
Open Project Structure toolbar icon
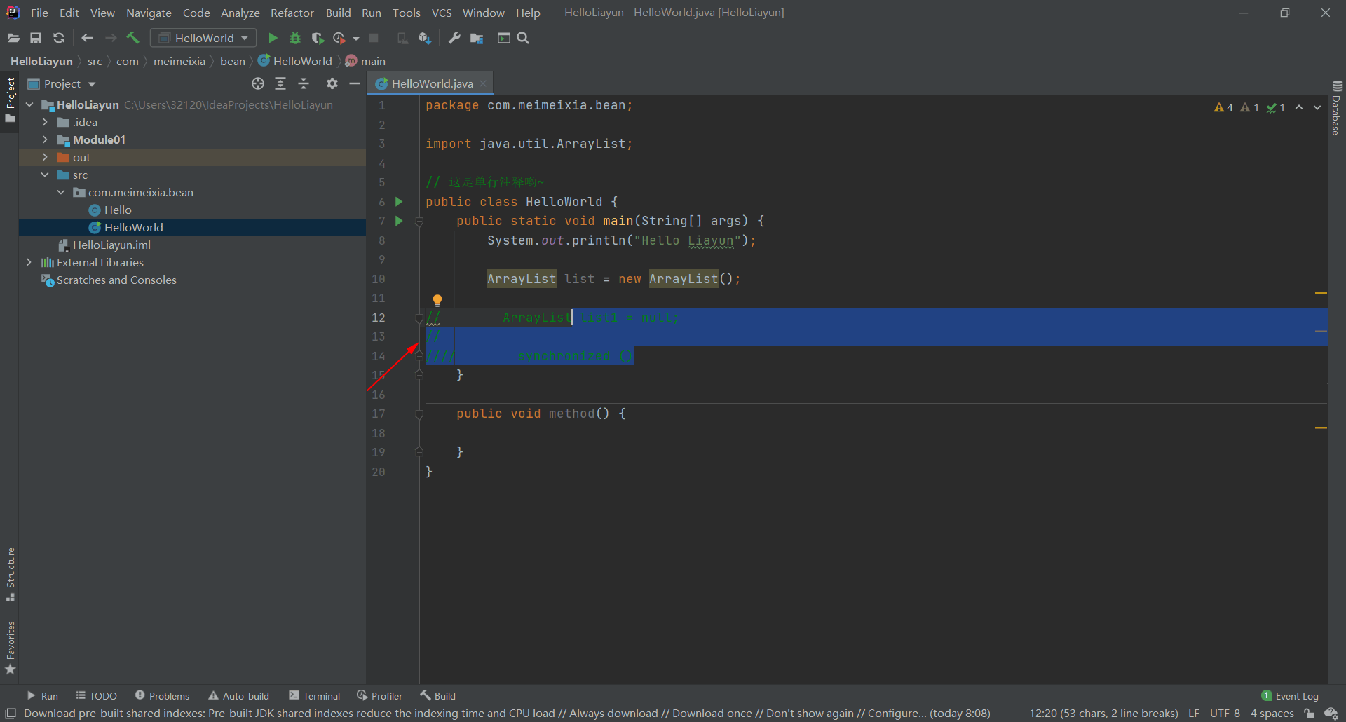coord(477,38)
